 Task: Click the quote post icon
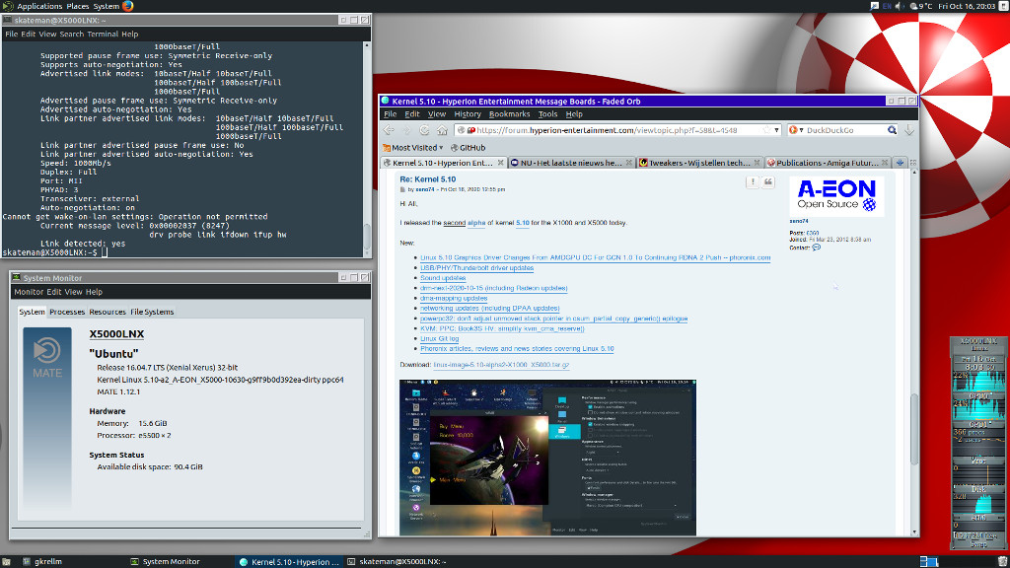pos(768,182)
